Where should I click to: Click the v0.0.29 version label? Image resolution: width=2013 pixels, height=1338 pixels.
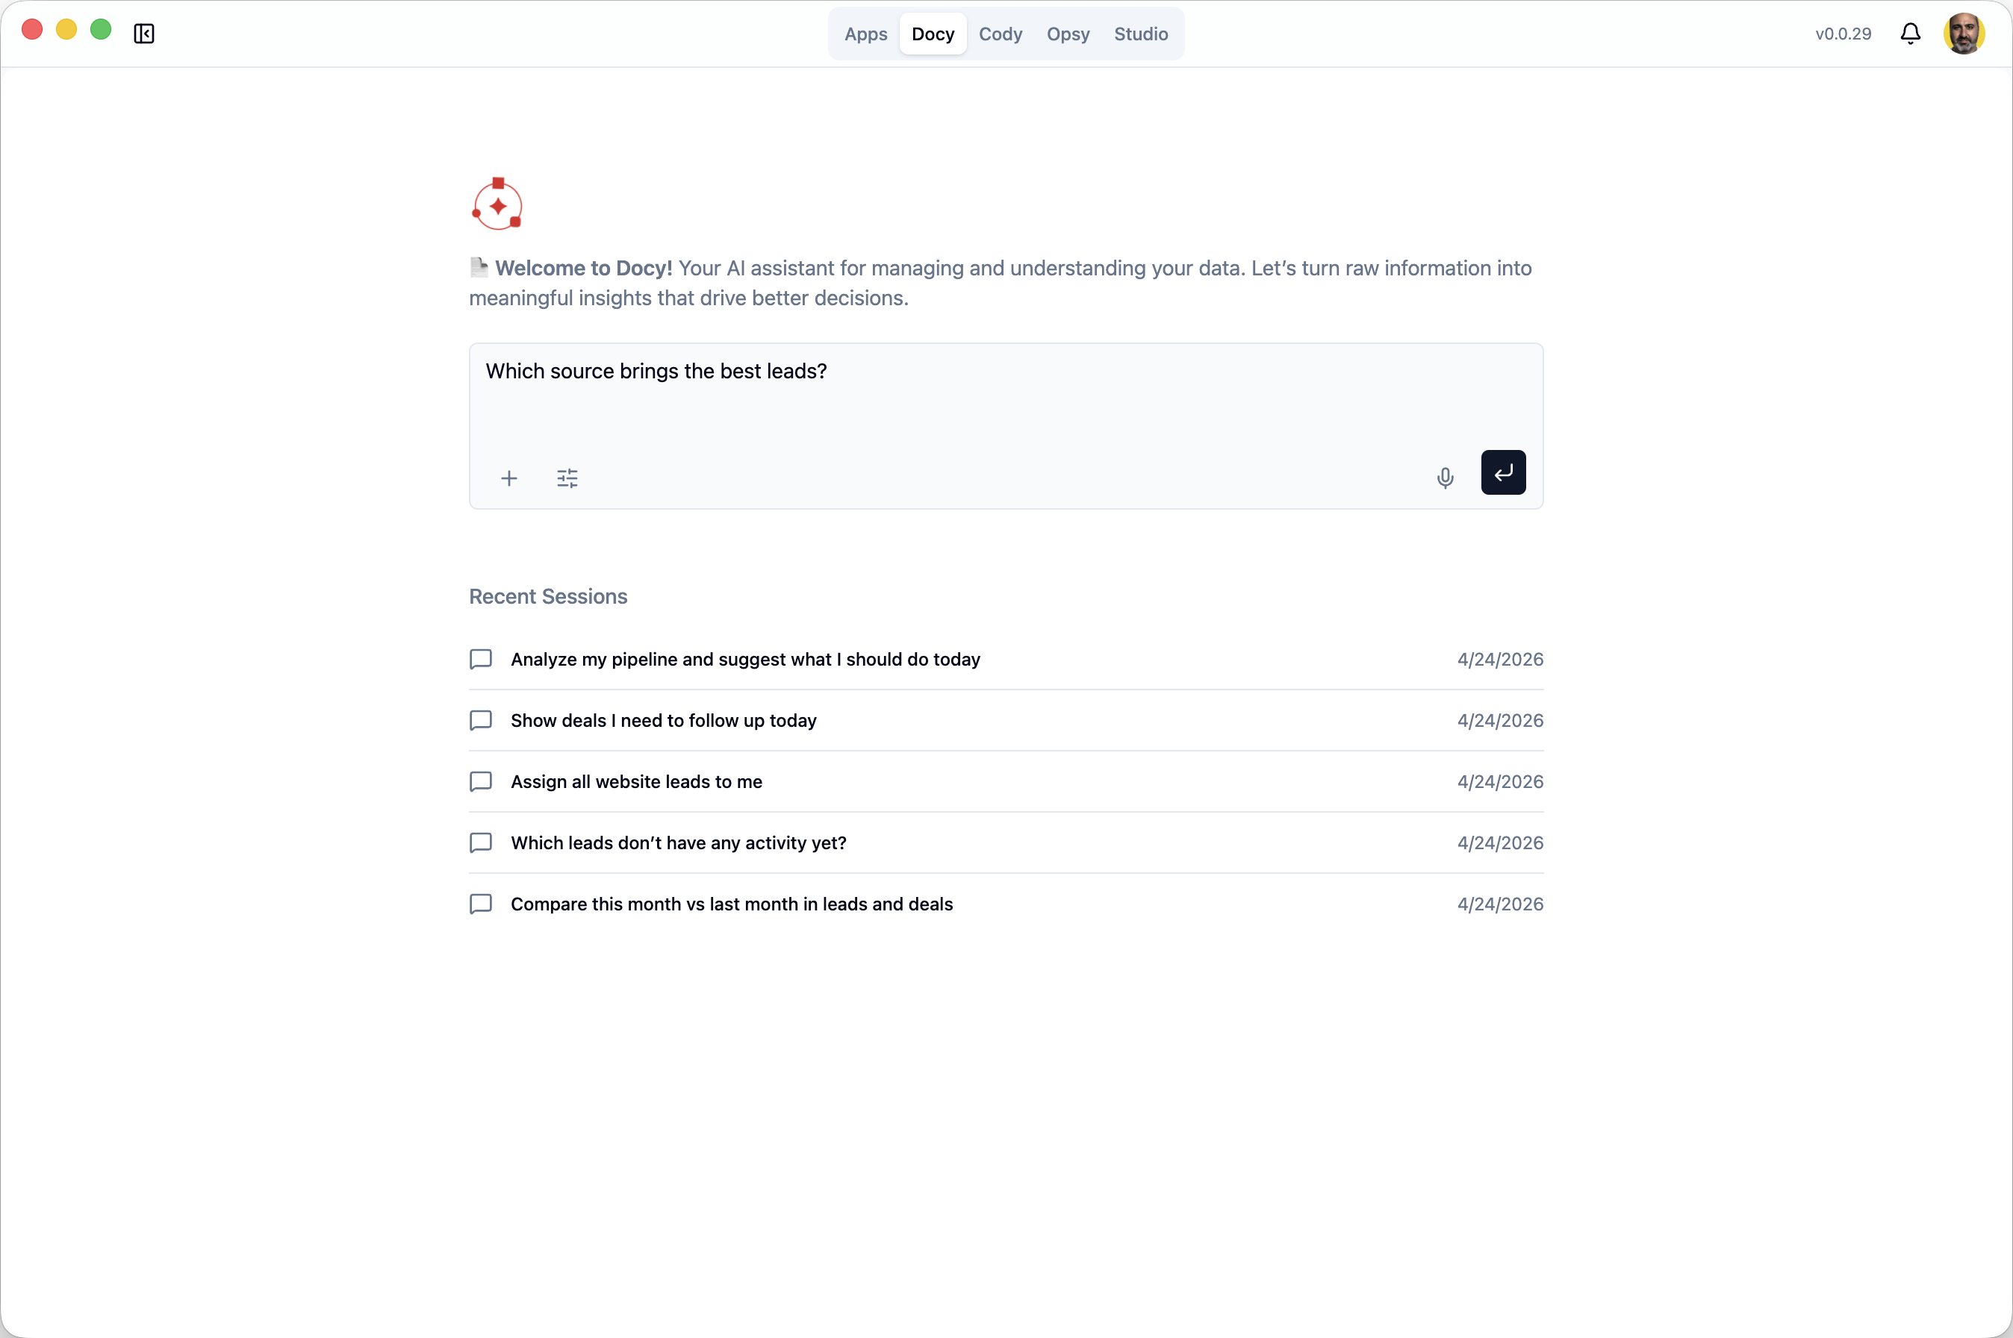click(1842, 34)
